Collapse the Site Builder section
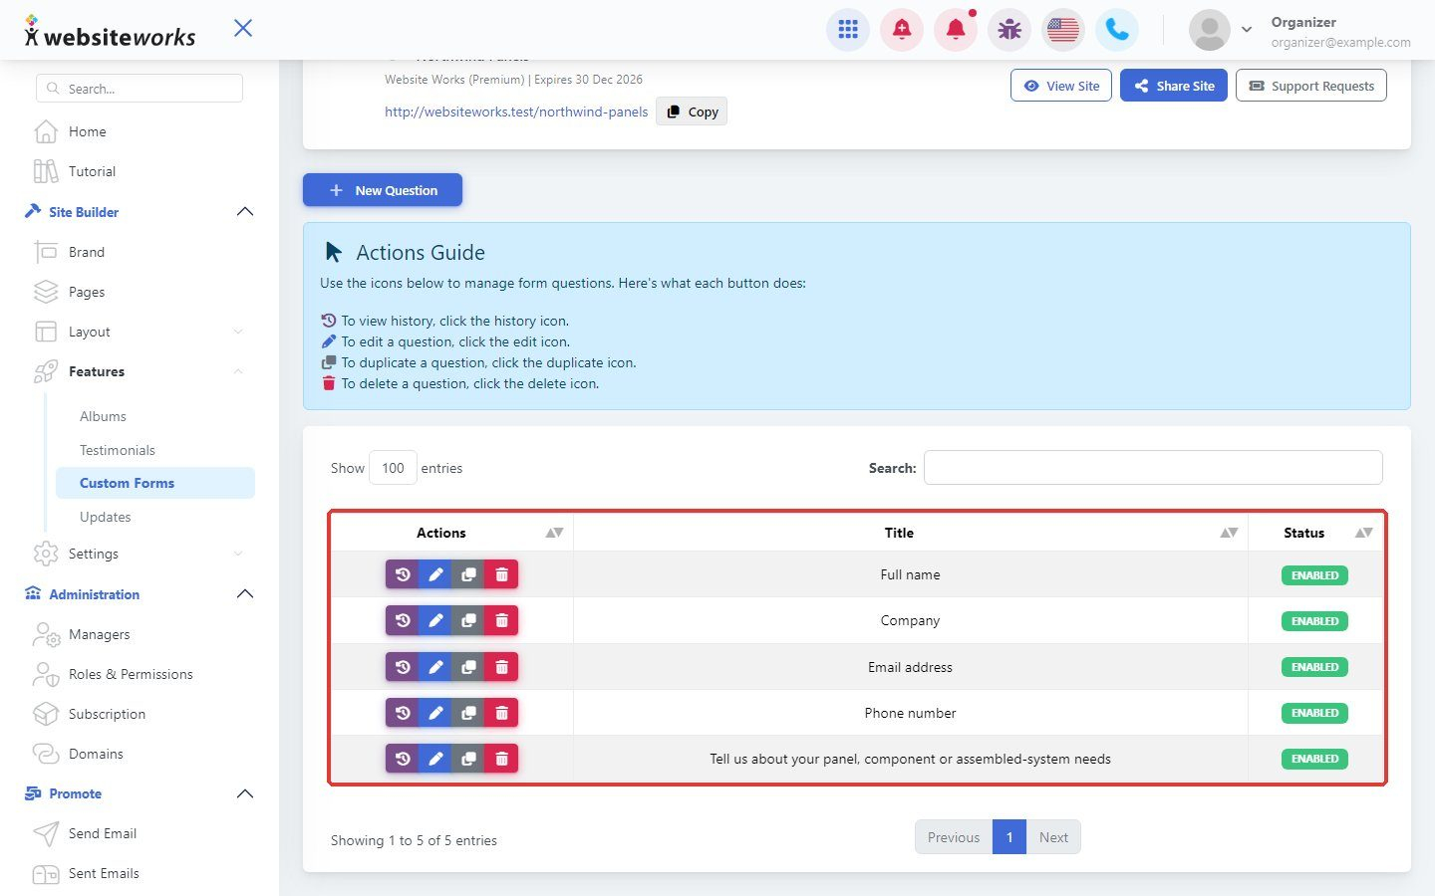 point(245,212)
